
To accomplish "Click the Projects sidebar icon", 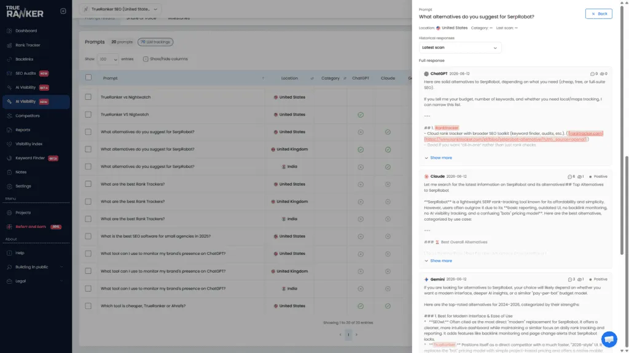I will (9, 213).
